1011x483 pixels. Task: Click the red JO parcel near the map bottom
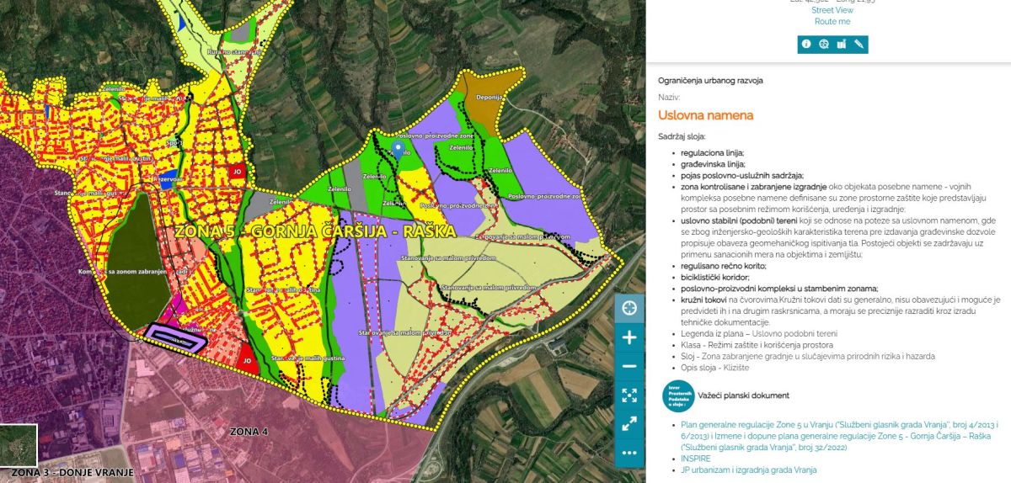pos(246,355)
